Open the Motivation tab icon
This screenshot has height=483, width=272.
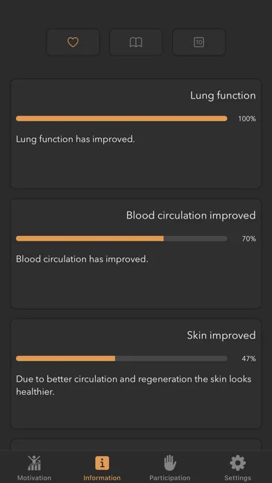[x=34, y=463]
